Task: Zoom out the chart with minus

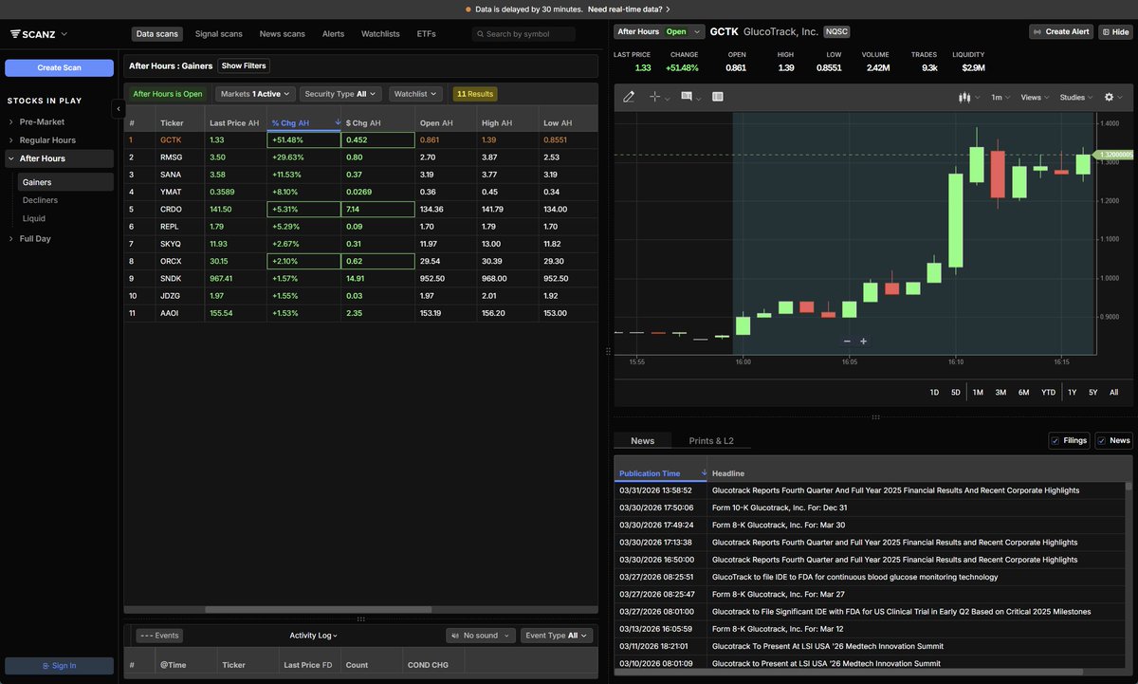Action: [847, 341]
